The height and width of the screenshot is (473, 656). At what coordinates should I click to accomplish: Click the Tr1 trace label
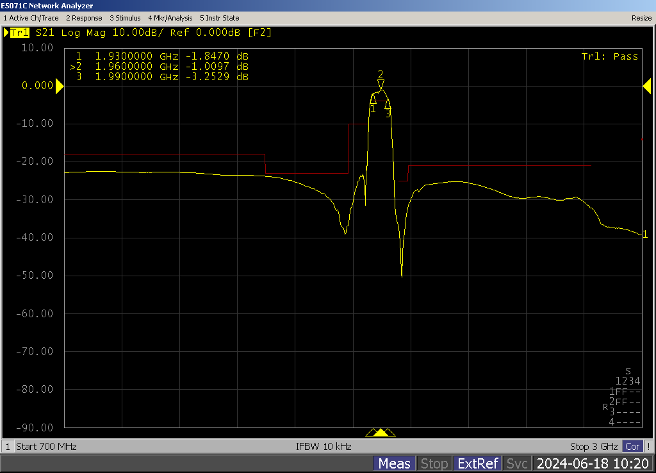(19, 33)
